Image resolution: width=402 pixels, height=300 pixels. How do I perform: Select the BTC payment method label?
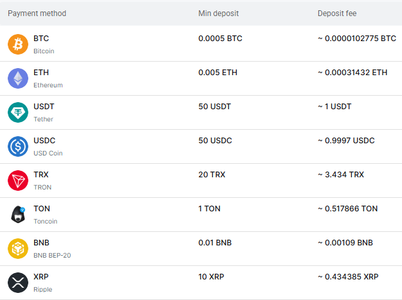pos(41,39)
